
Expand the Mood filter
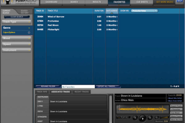(x=16, y=38)
